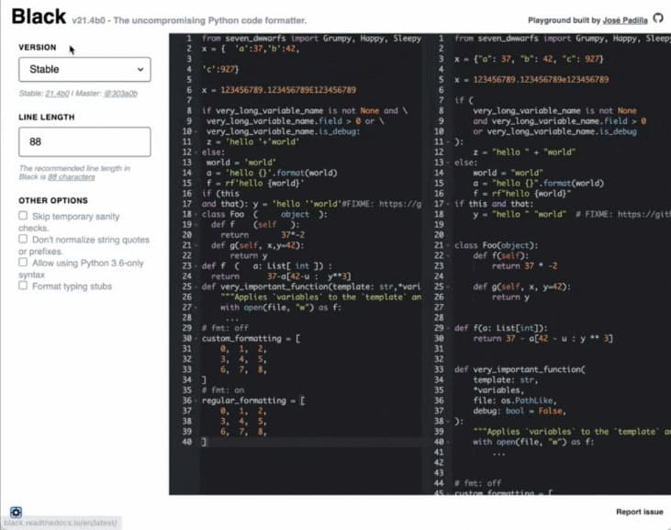Viewport: 671px width, 530px height.
Task: Enable Allow using Python 3.6-only syntax
Action: [x=23, y=262]
